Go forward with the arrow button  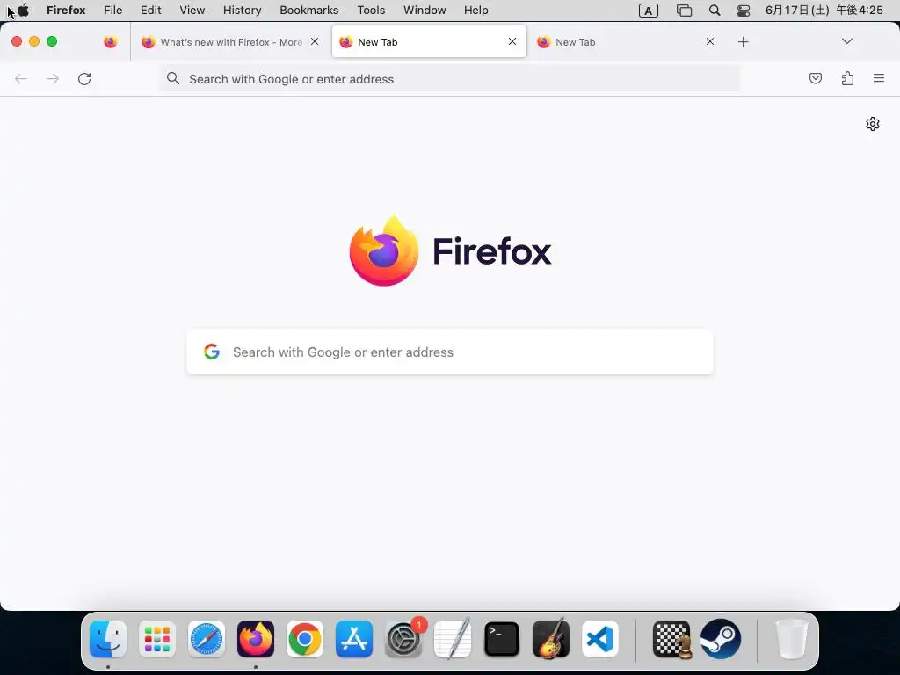(x=53, y=78)
